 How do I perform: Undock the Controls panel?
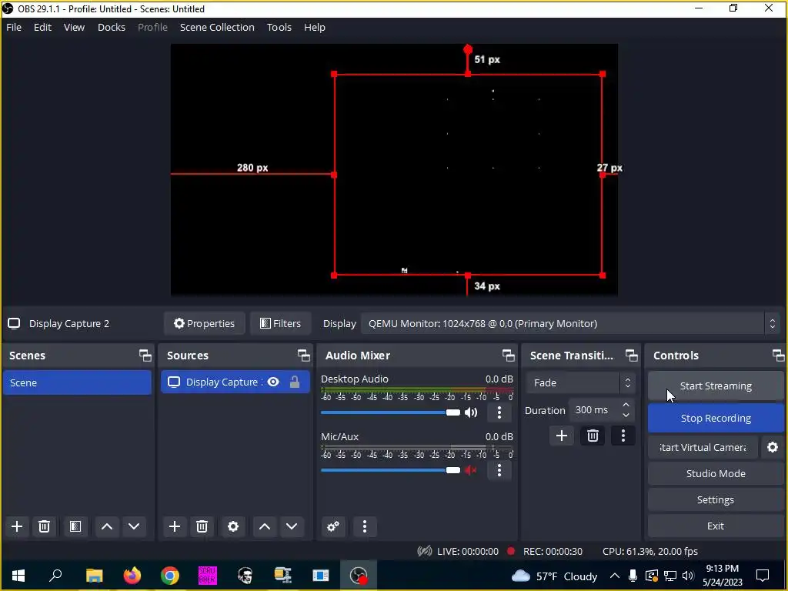[x=778, y=356]
